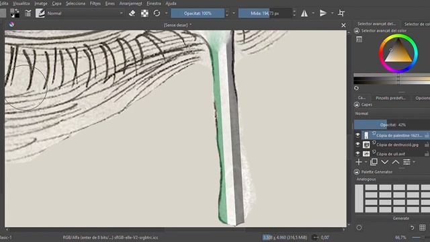The image size is (430, 242).
Task: Click the Mida size stepper arrows
Action: pos(294,13)
